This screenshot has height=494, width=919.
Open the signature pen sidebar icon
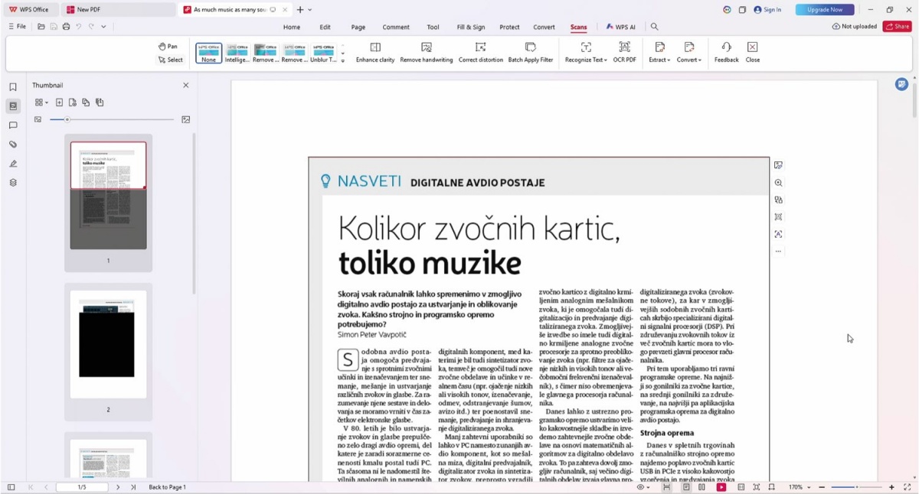click(13, 164)
